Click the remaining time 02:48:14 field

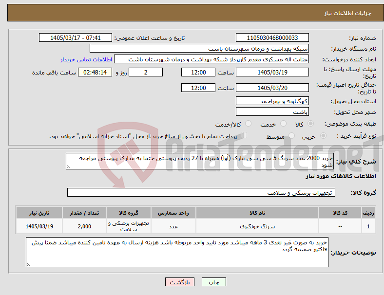[95, 73]
